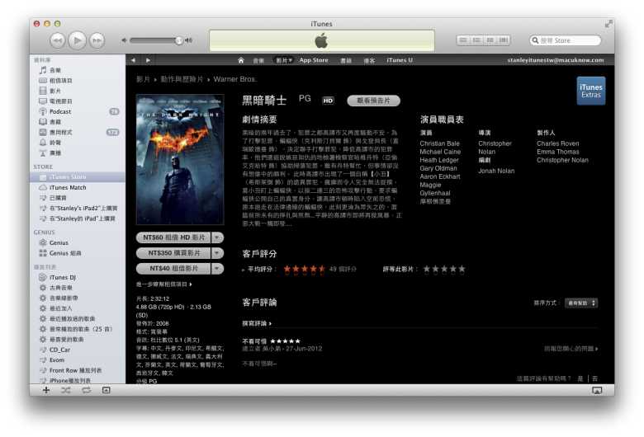The image size is (644, 437).
Task: Click Jonah Nolan under screenwriter
Action: [496, 171]
